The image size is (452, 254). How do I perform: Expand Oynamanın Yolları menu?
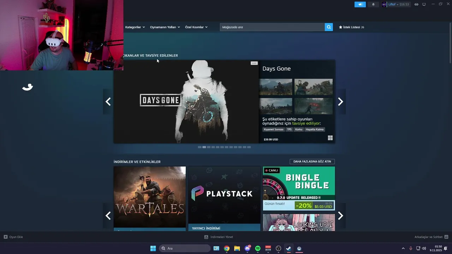pyautogui.click(x=165, y=27)
